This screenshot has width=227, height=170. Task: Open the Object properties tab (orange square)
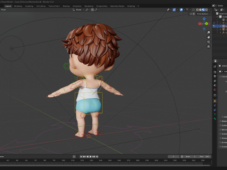215,101
